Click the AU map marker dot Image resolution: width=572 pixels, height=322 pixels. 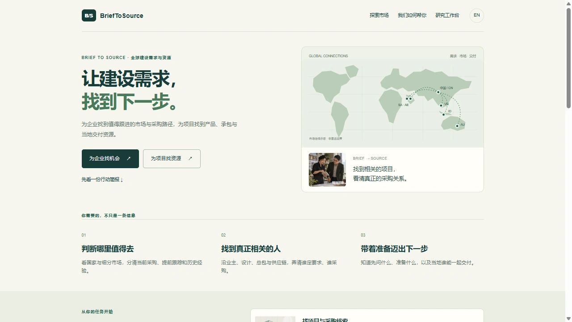[x=457, y=126]
